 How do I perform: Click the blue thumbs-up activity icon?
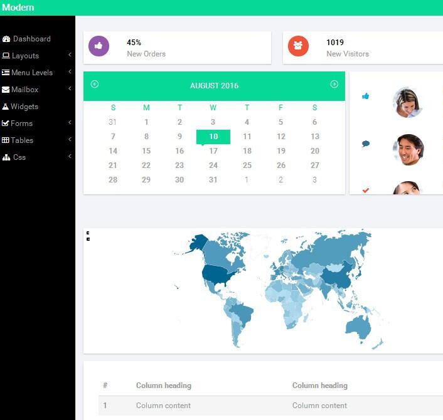point(366,97)
